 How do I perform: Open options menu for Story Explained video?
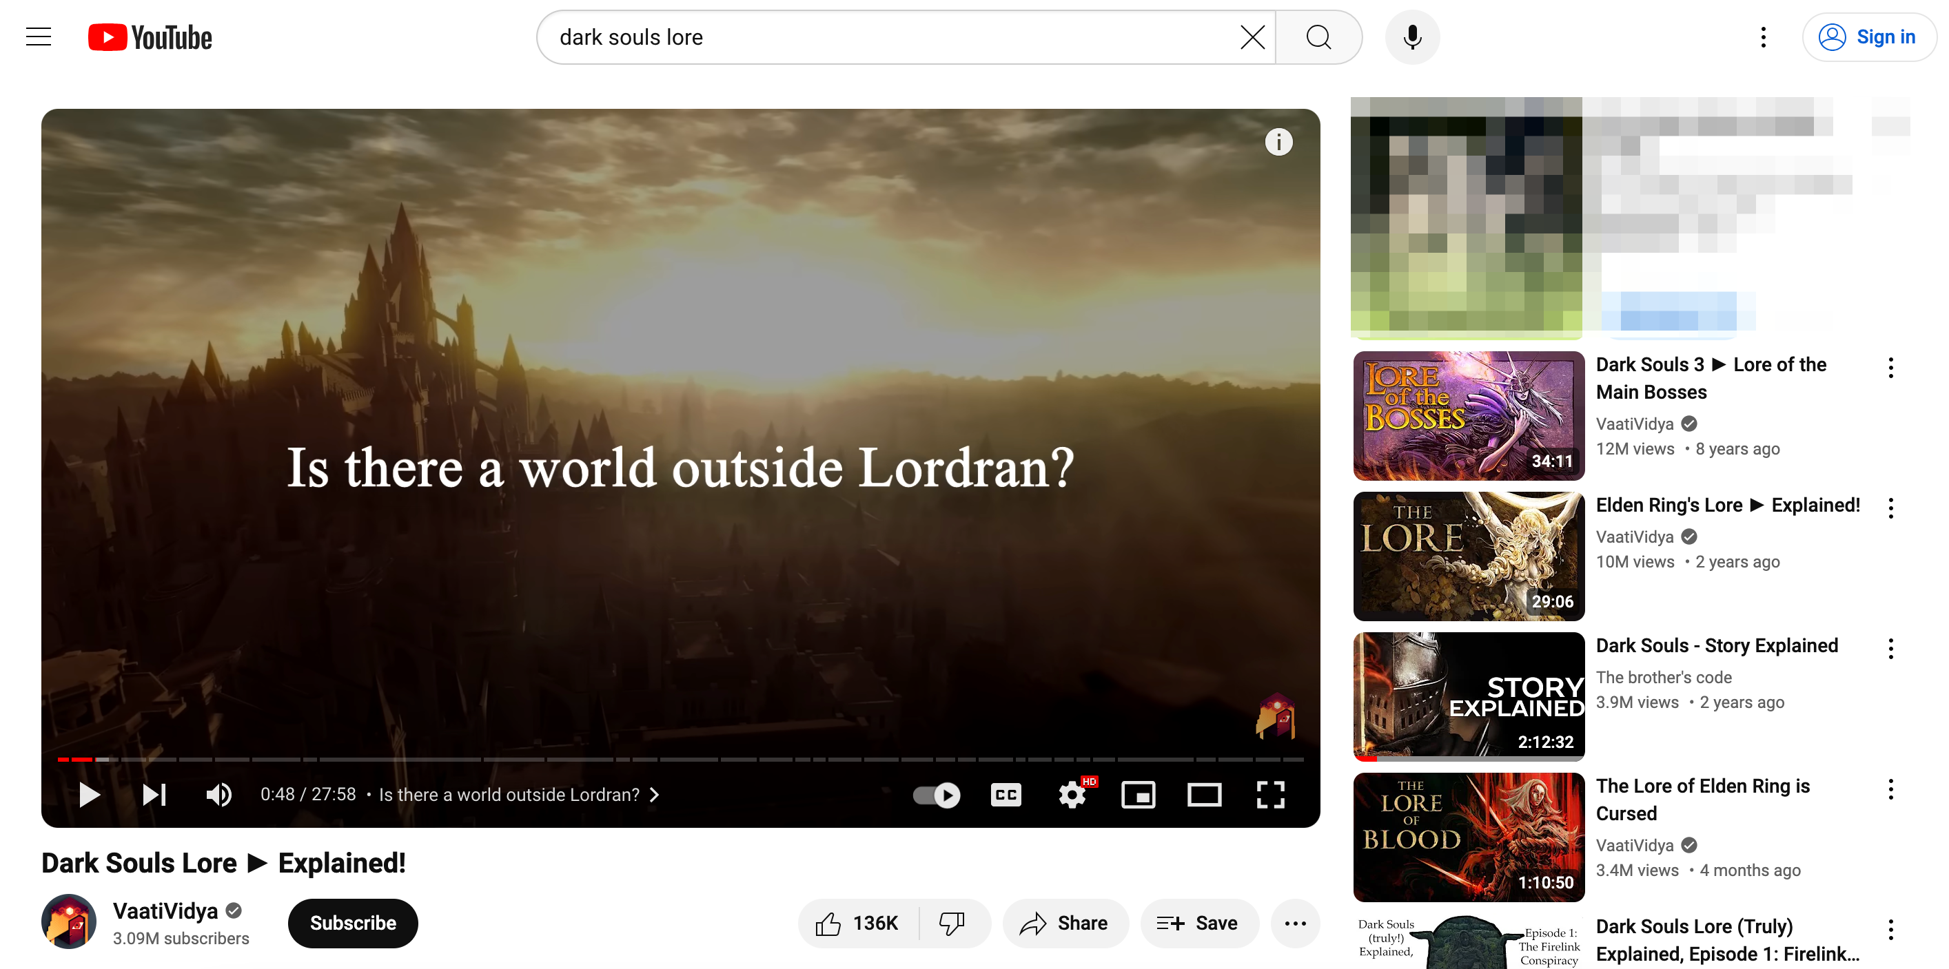pos(1890,649)
